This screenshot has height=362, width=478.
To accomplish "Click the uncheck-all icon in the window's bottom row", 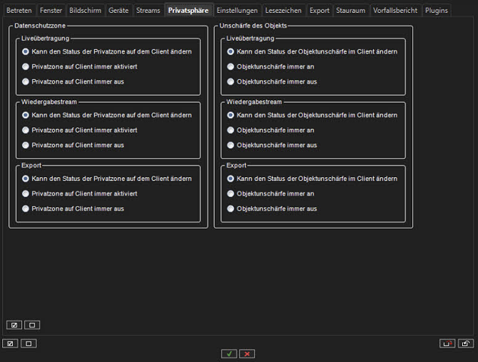I will click(x=29, y=344).
